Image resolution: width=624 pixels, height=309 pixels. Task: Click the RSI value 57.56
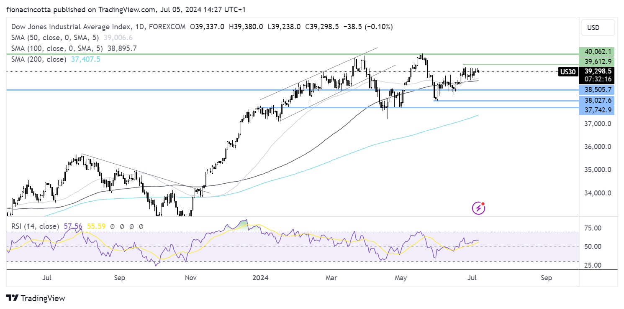(72, 226)
